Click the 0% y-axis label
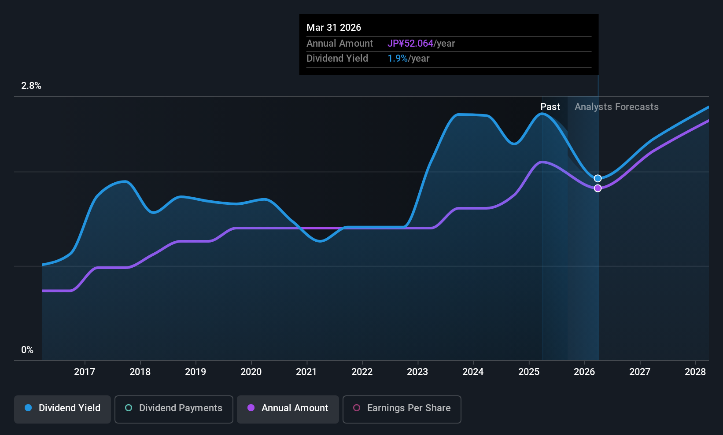723x435 pixels. coord(27,350)
